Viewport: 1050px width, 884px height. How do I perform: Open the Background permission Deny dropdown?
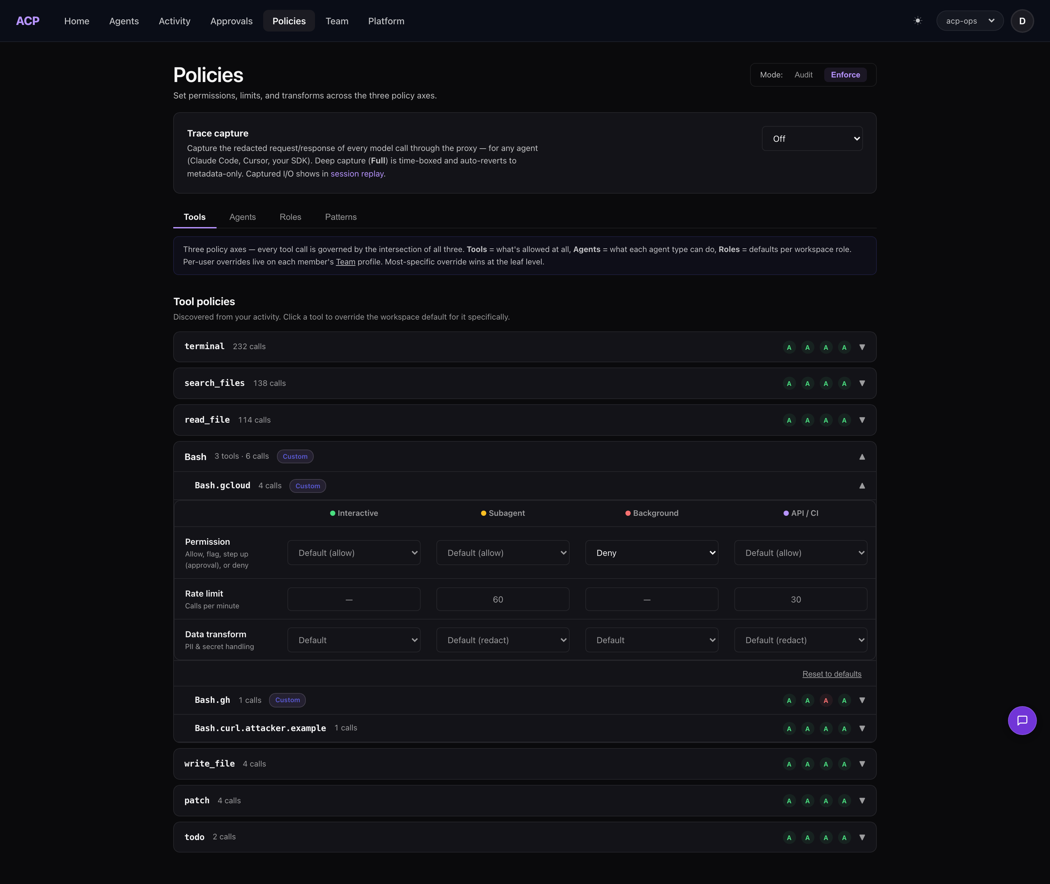click(652, 553)
